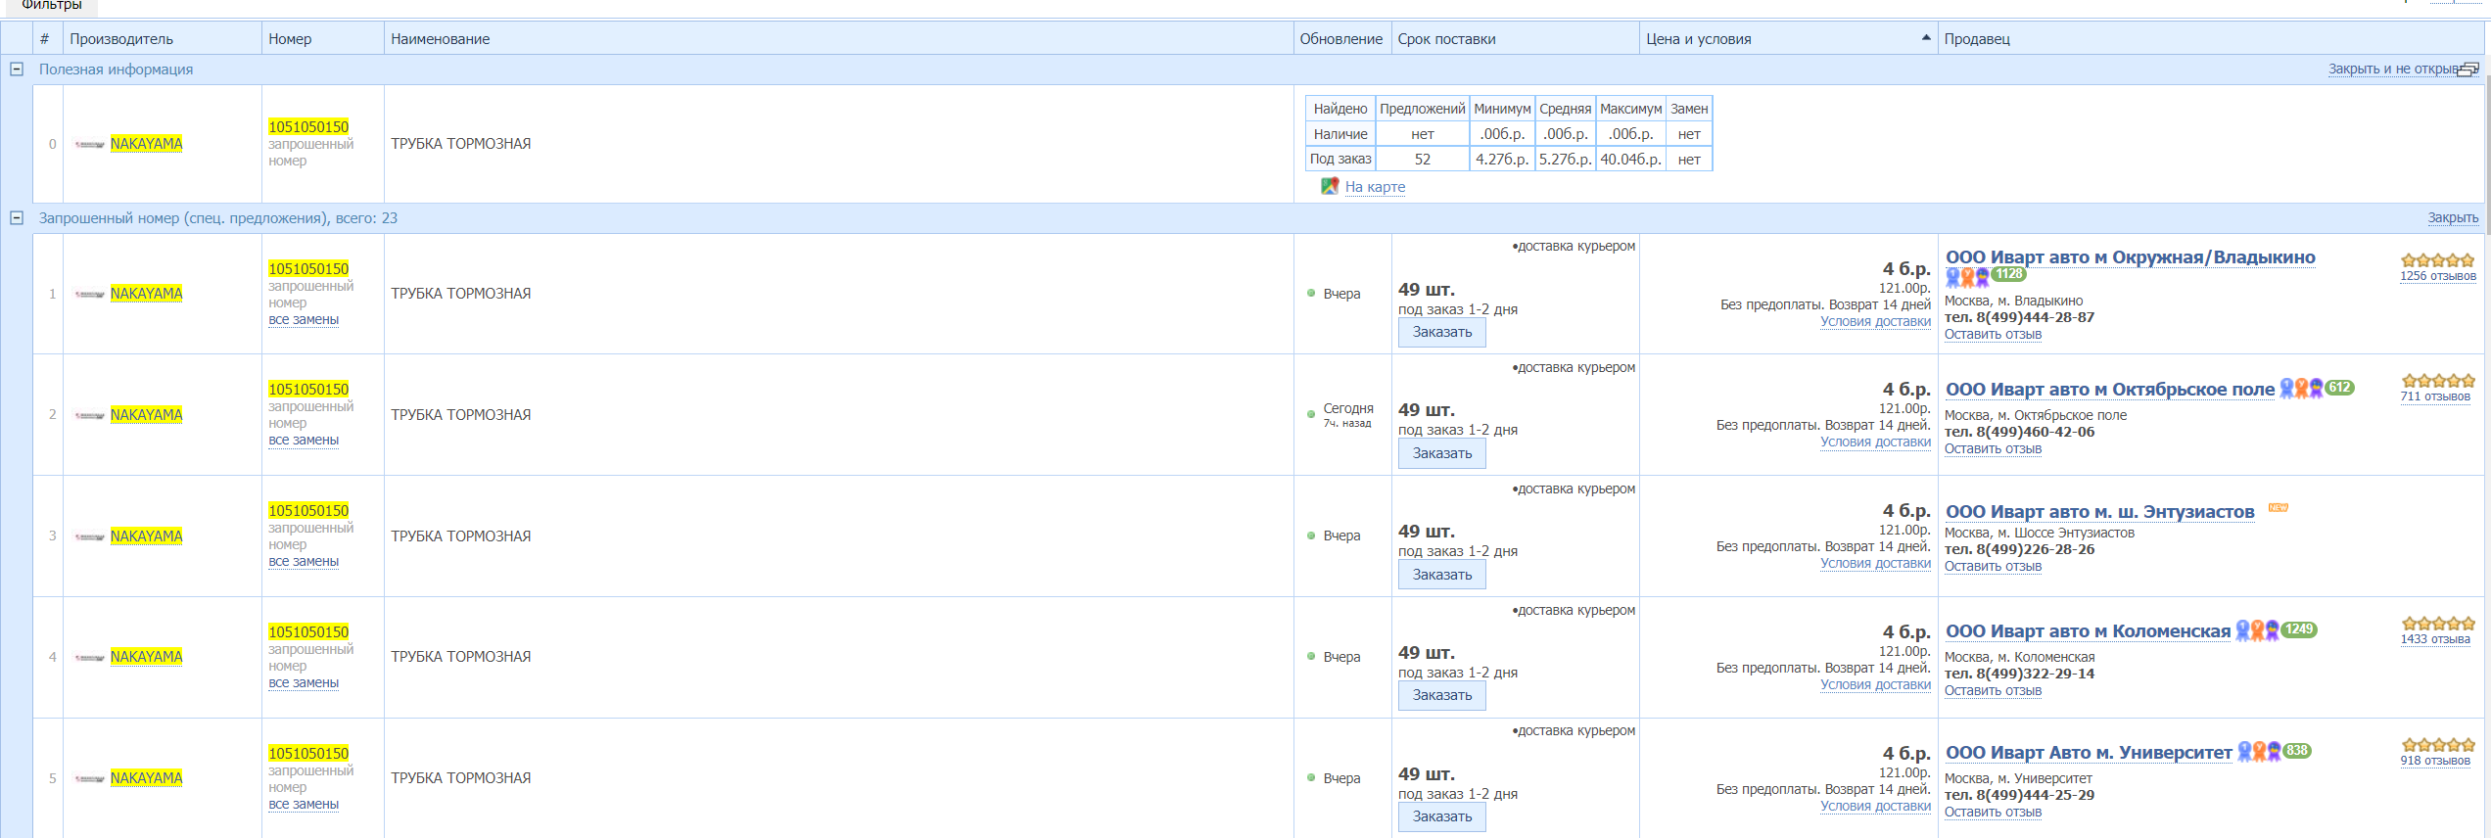2491x838 pixels.
Task: Open "все замены" link in row 5
Action: (304, 804)
